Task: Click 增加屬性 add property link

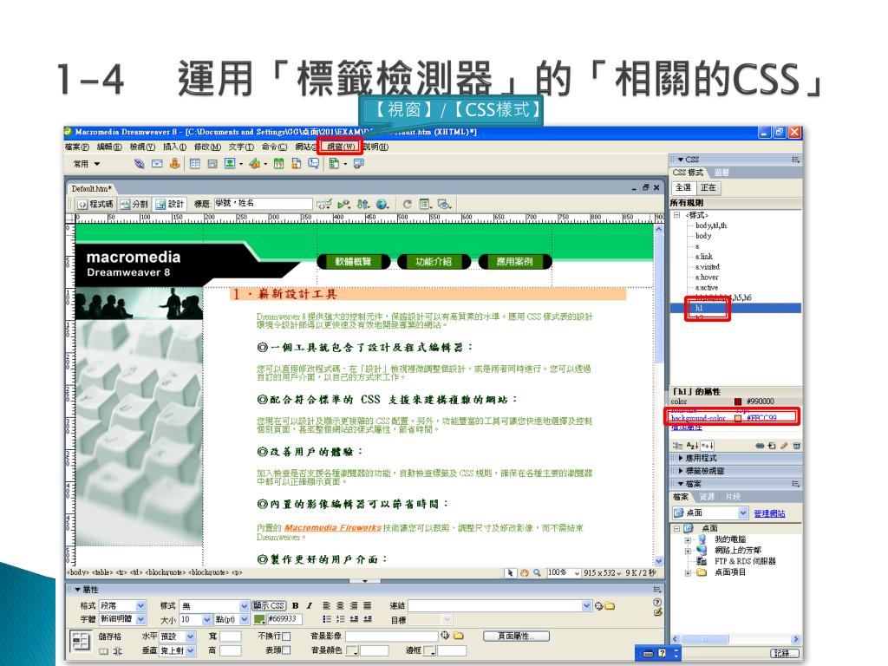Action: 687,427
